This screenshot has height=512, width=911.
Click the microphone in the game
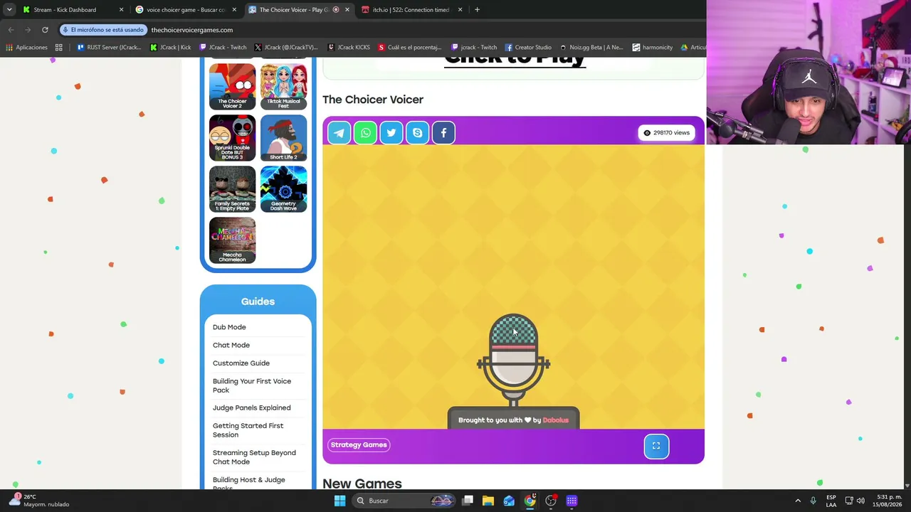click(513, 361)
